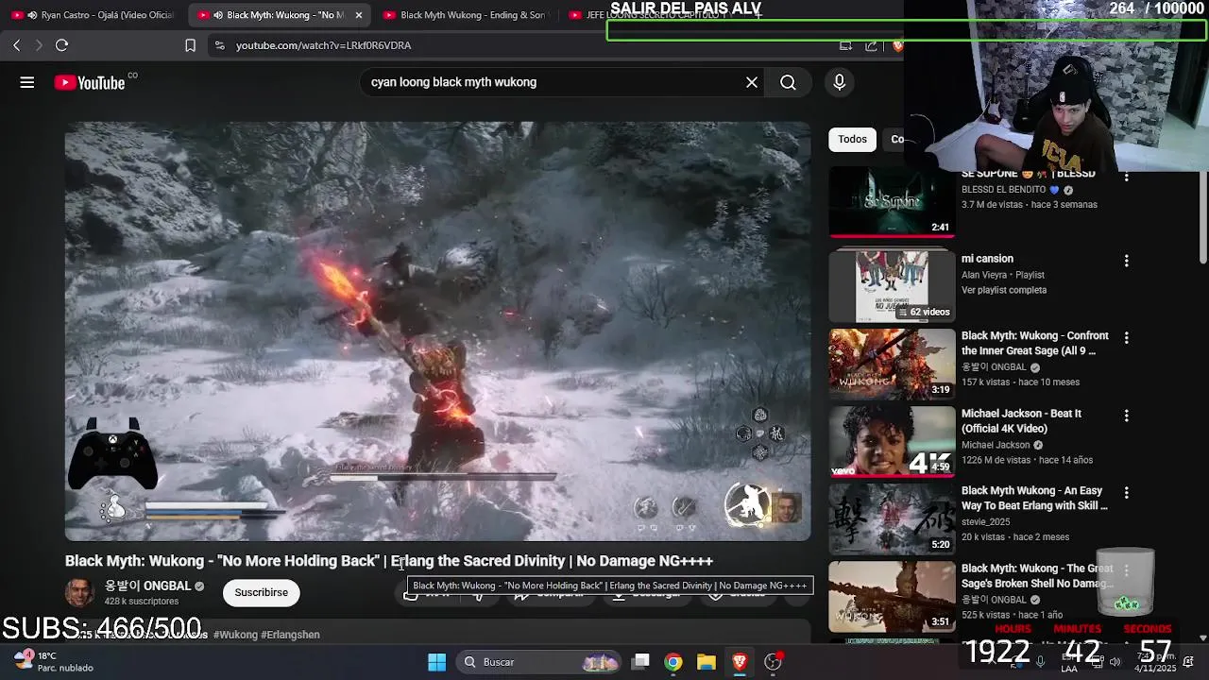This screenshot has width=1209, height=680.
Task: Open Michael Jackson Beat It thumbnail
Action: coord(892,441)
